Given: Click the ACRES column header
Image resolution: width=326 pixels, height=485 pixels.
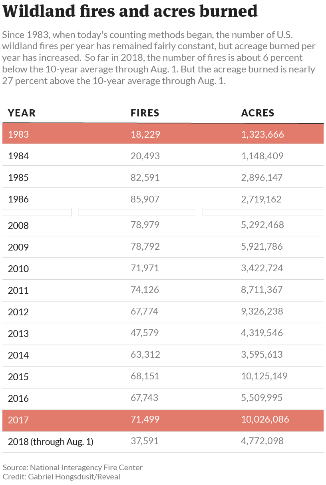Looking at the screenshot, I should 258,113.
